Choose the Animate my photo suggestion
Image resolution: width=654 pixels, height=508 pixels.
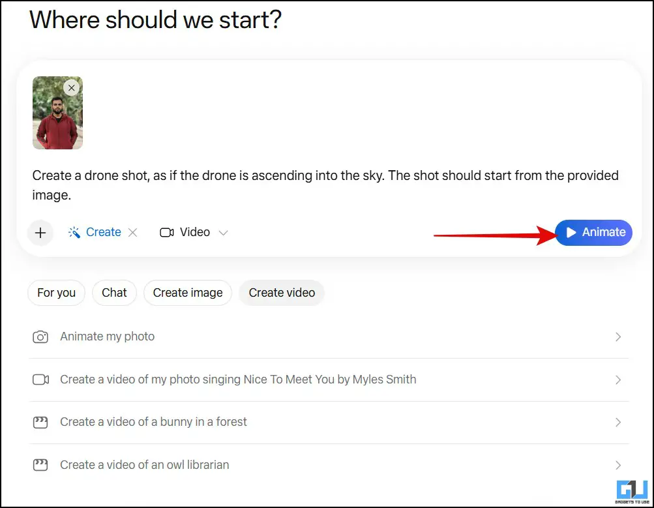click(x=108, y=337)
